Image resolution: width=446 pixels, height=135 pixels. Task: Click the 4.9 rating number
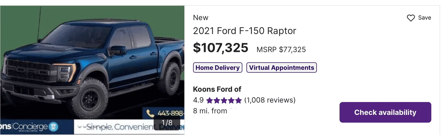click(198, 100)
